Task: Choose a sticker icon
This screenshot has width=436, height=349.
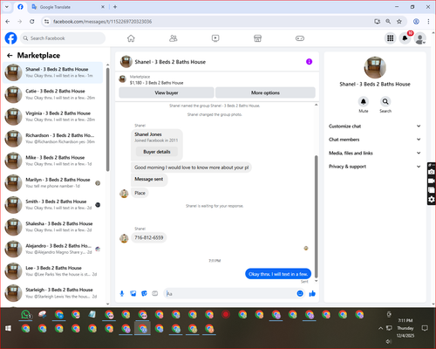Action: 144,293
